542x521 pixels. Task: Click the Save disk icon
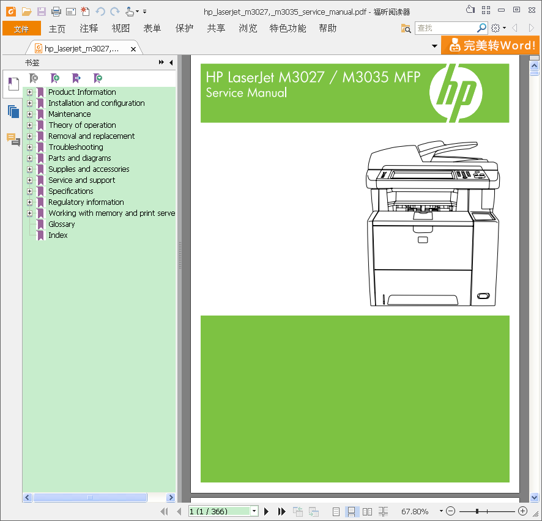pyautogui.click(x=42, y=12)
